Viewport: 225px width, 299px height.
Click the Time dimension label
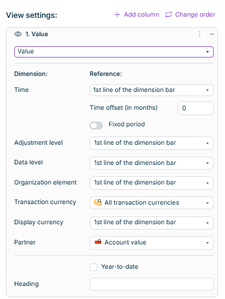[x=21, y=90]
